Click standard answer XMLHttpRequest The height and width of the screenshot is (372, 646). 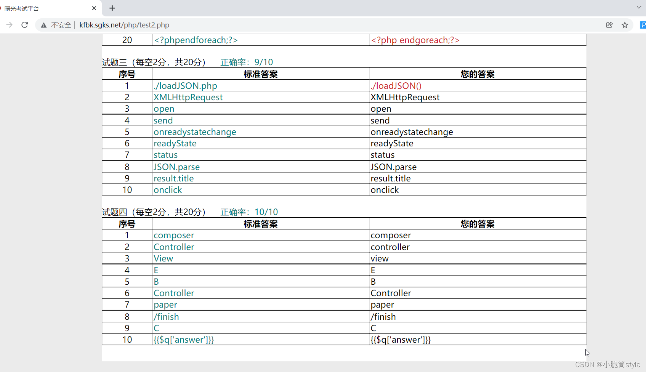[188, 97]
